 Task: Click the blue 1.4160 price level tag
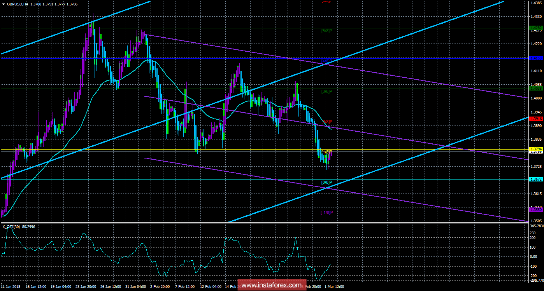click(x=536, y=58)
